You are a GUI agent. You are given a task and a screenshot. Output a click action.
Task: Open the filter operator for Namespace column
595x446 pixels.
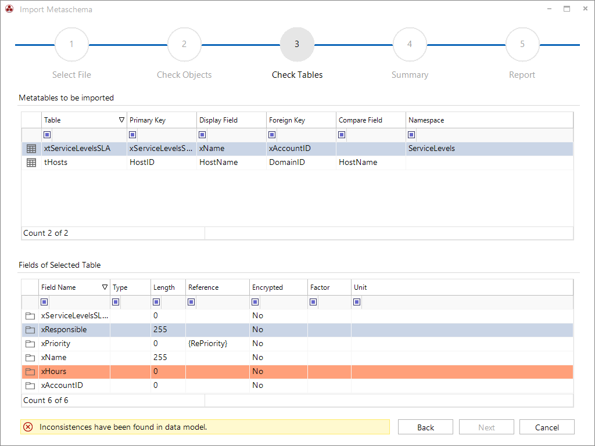click(411, 135)
